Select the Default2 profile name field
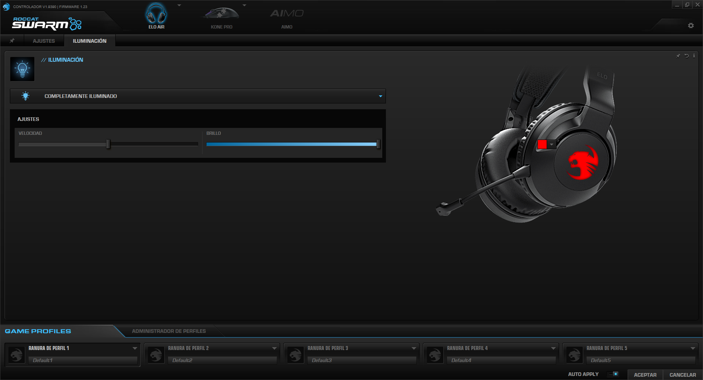Screen dimensions: 703x380 point(222,360)
